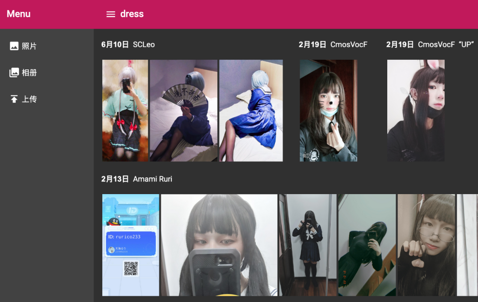Open the photo with the black folding fan
Screen dimensions: 478x302
pyautogui.click(x=184, y=111)
